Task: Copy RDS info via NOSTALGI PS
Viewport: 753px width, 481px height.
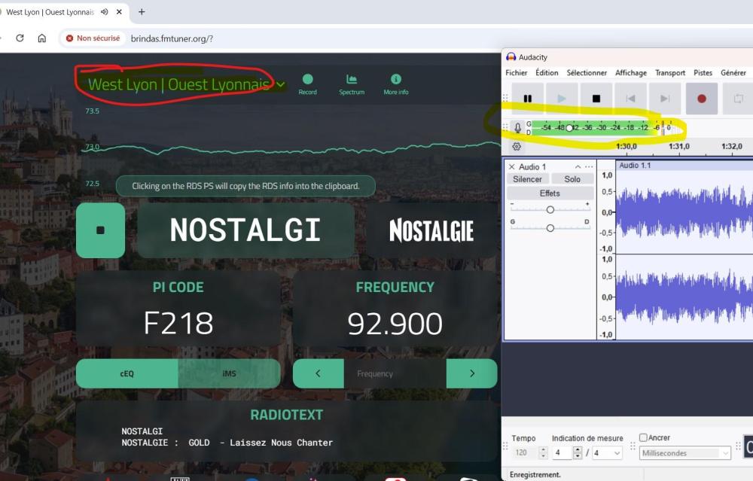Action: tap(245, 230)
